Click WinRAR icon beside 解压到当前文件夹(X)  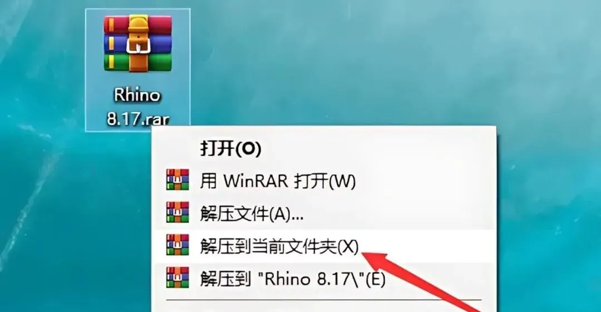[178, 245]
